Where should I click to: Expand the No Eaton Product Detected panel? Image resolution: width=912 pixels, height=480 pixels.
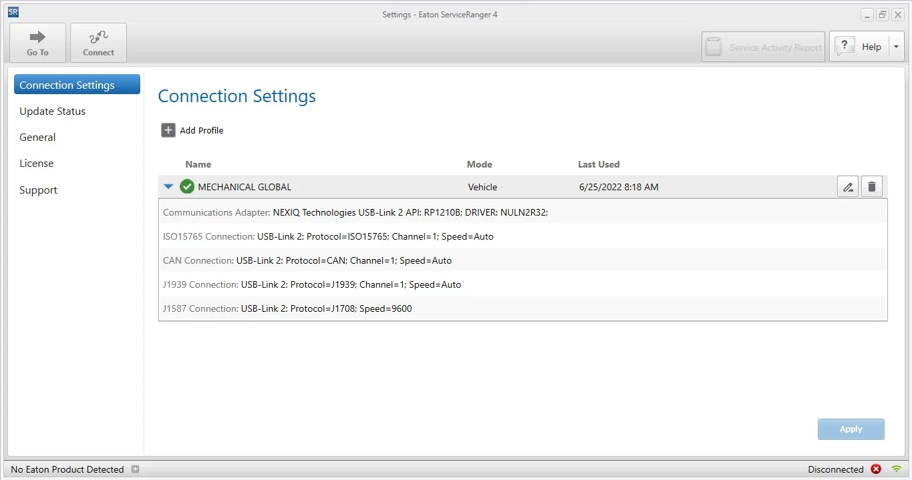[x=135, y=469]
